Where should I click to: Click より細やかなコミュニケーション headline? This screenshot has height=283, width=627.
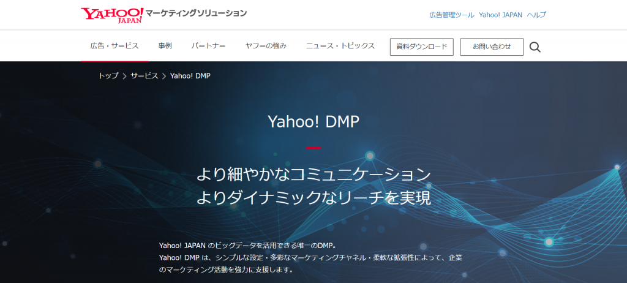pyautogui.click(x=314, y=175)
